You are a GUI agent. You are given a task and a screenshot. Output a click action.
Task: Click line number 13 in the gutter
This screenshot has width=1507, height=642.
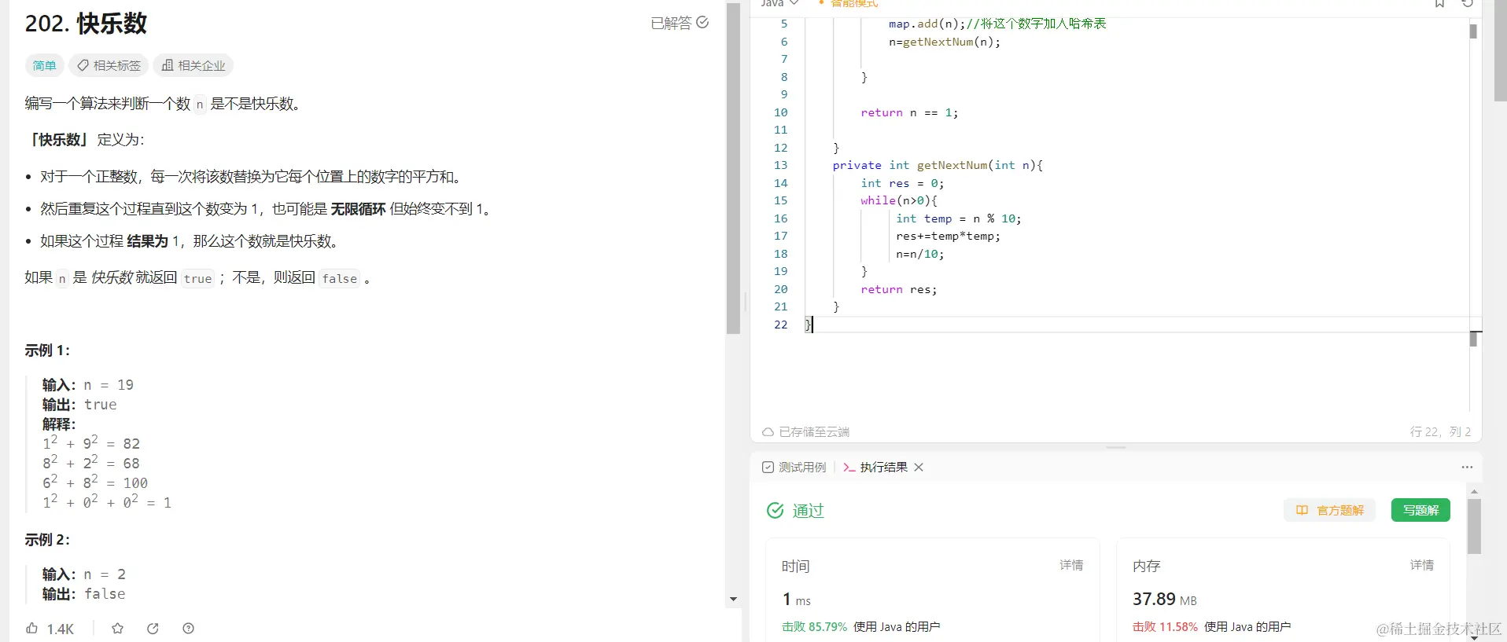780,165
